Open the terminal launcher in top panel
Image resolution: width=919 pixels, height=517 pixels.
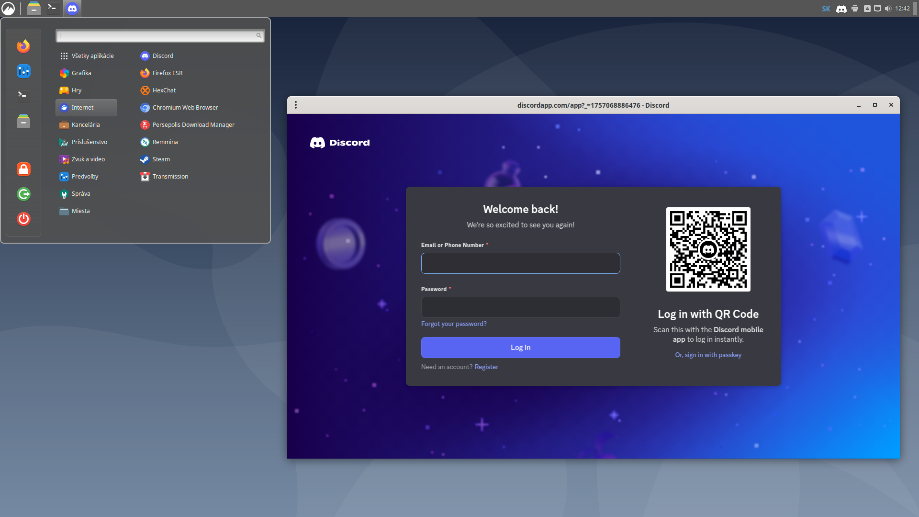click(x=52, y=8)
